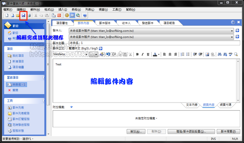Toggle Italic formatting in the editor
244x143 pixels.
(143, 54)
